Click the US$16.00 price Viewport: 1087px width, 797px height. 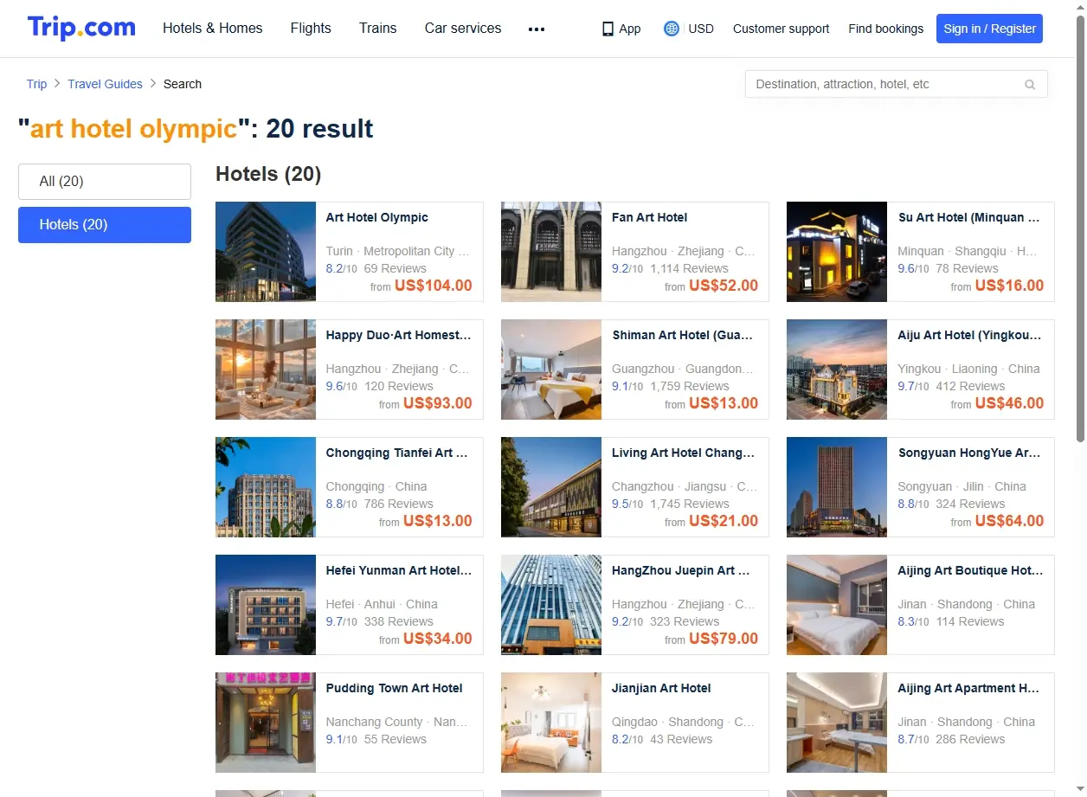click(x=1009, y=286)
